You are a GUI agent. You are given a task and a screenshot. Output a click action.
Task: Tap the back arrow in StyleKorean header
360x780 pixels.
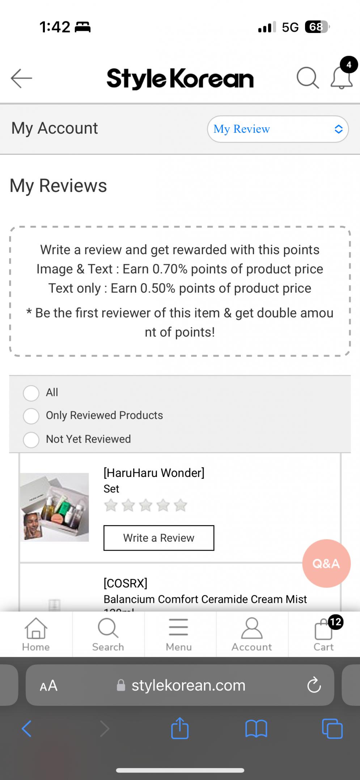(21, 78)
